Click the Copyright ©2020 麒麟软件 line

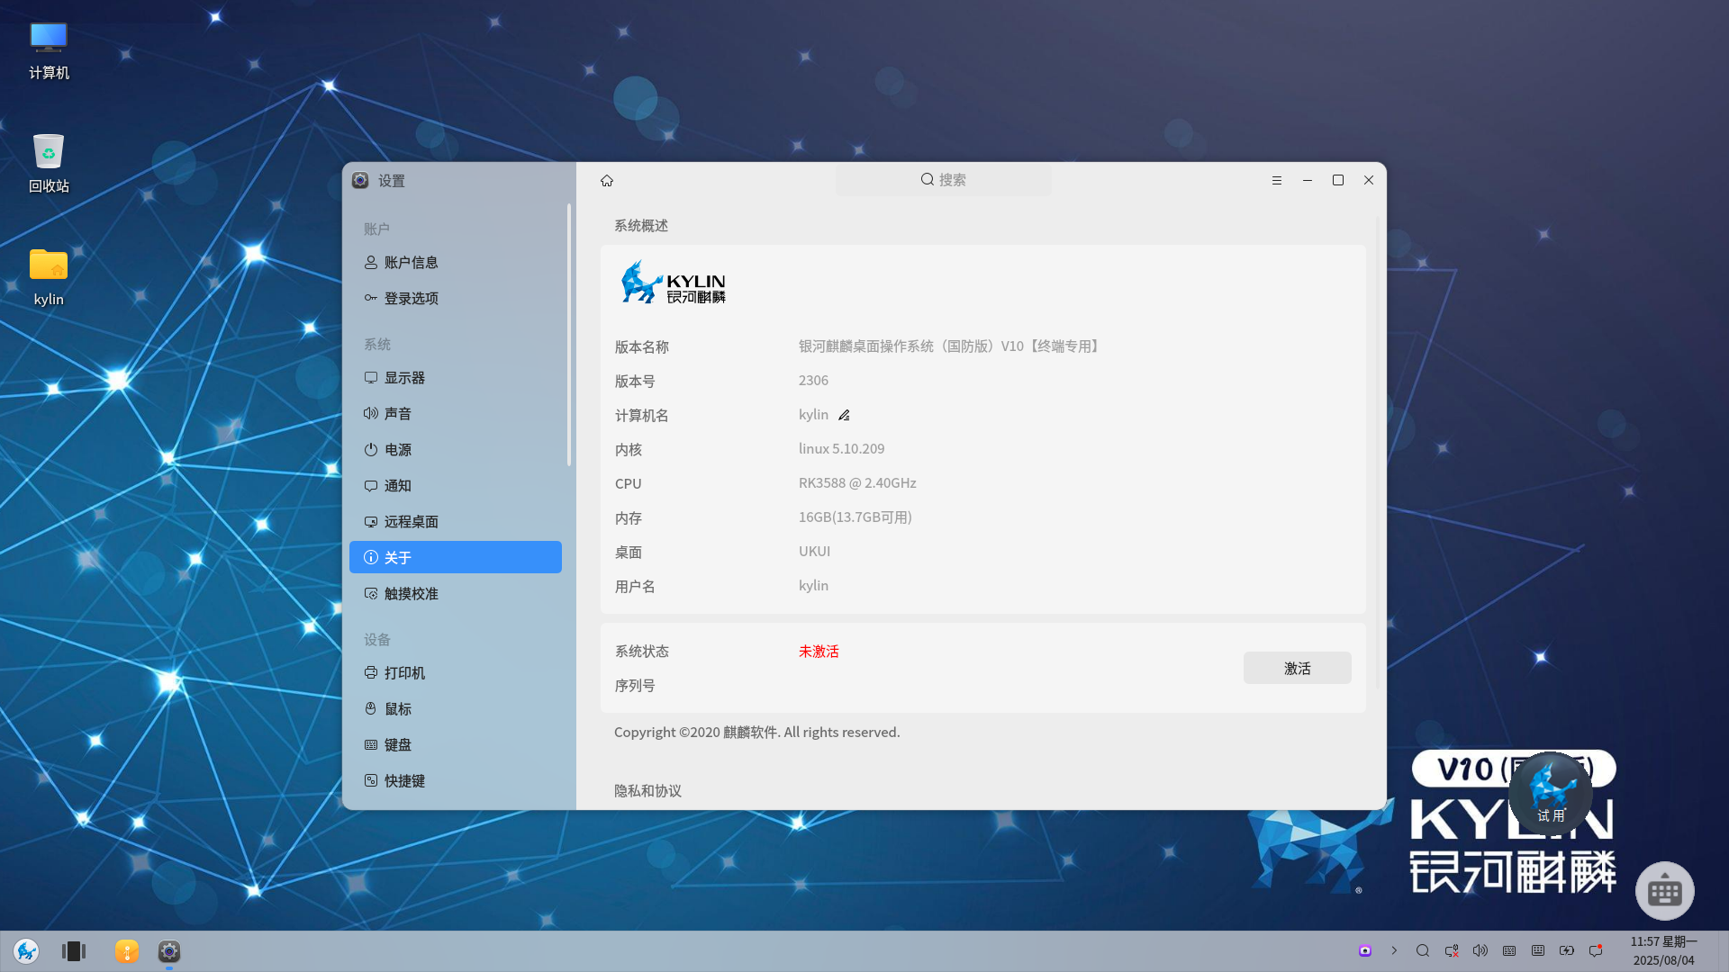756,732
